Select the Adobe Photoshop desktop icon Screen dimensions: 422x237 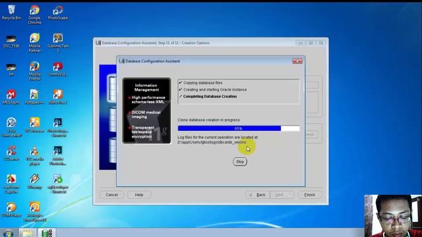pos(57,156)
